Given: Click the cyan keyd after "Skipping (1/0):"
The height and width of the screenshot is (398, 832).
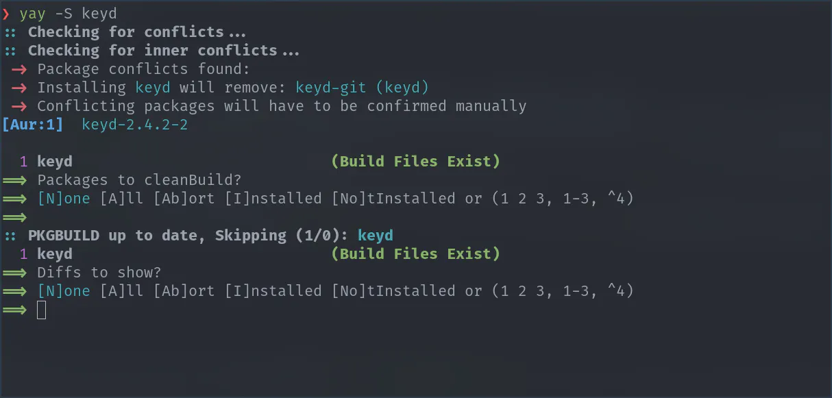Looking at the screenshot, I should coord(376,236).
